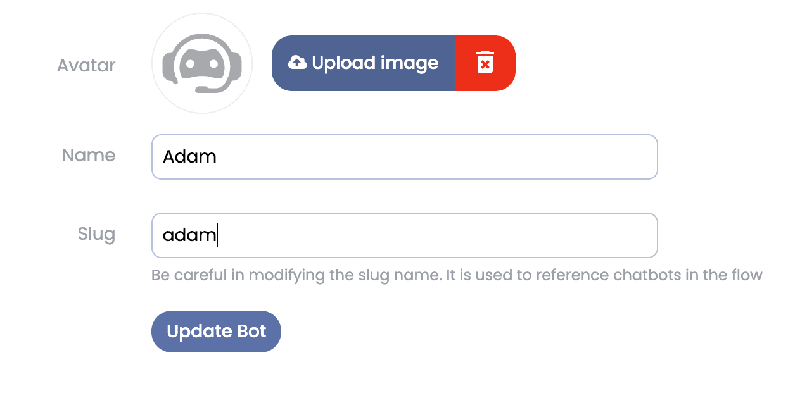The image size is (807, 410).
Task: Click the Update Bot button
Action: point(216,332)
